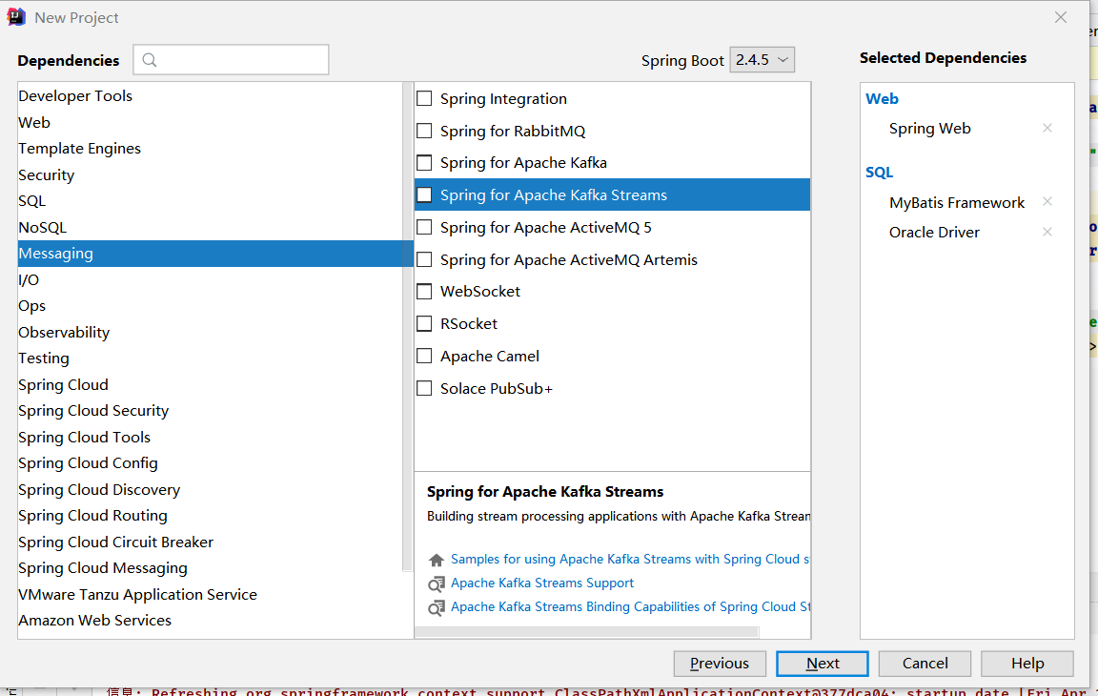Select the Ops category

210,306
